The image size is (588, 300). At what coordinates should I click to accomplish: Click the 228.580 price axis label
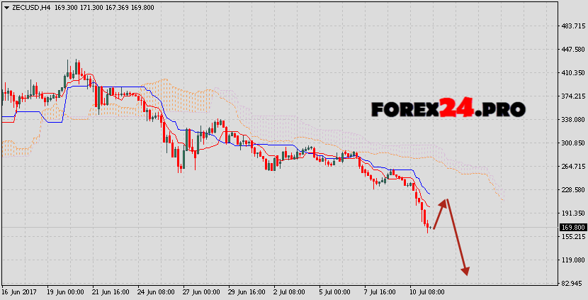571,190
